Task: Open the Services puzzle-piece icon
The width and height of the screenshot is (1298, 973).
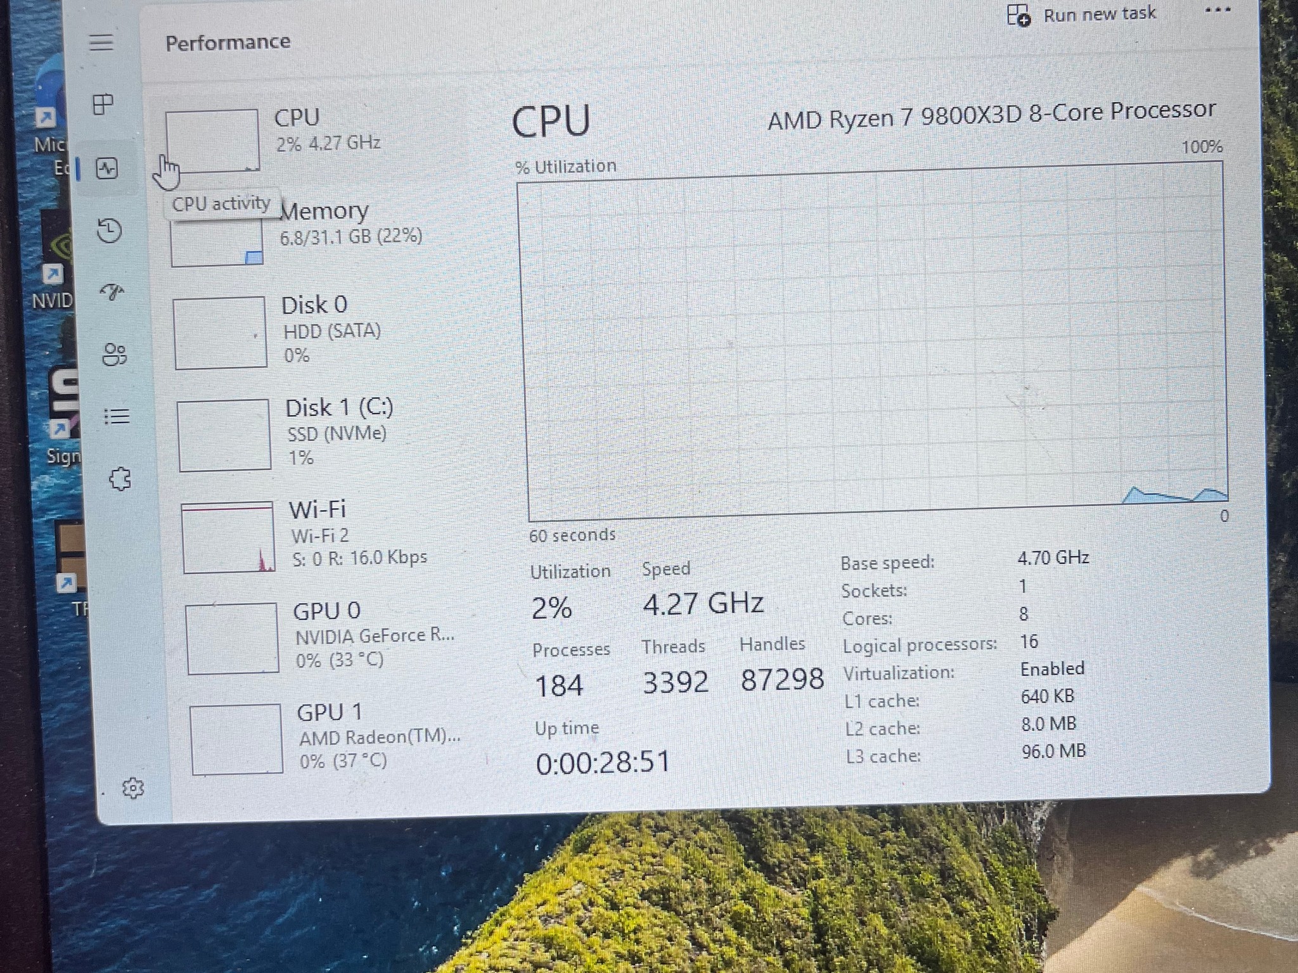Action: [120, 479]
